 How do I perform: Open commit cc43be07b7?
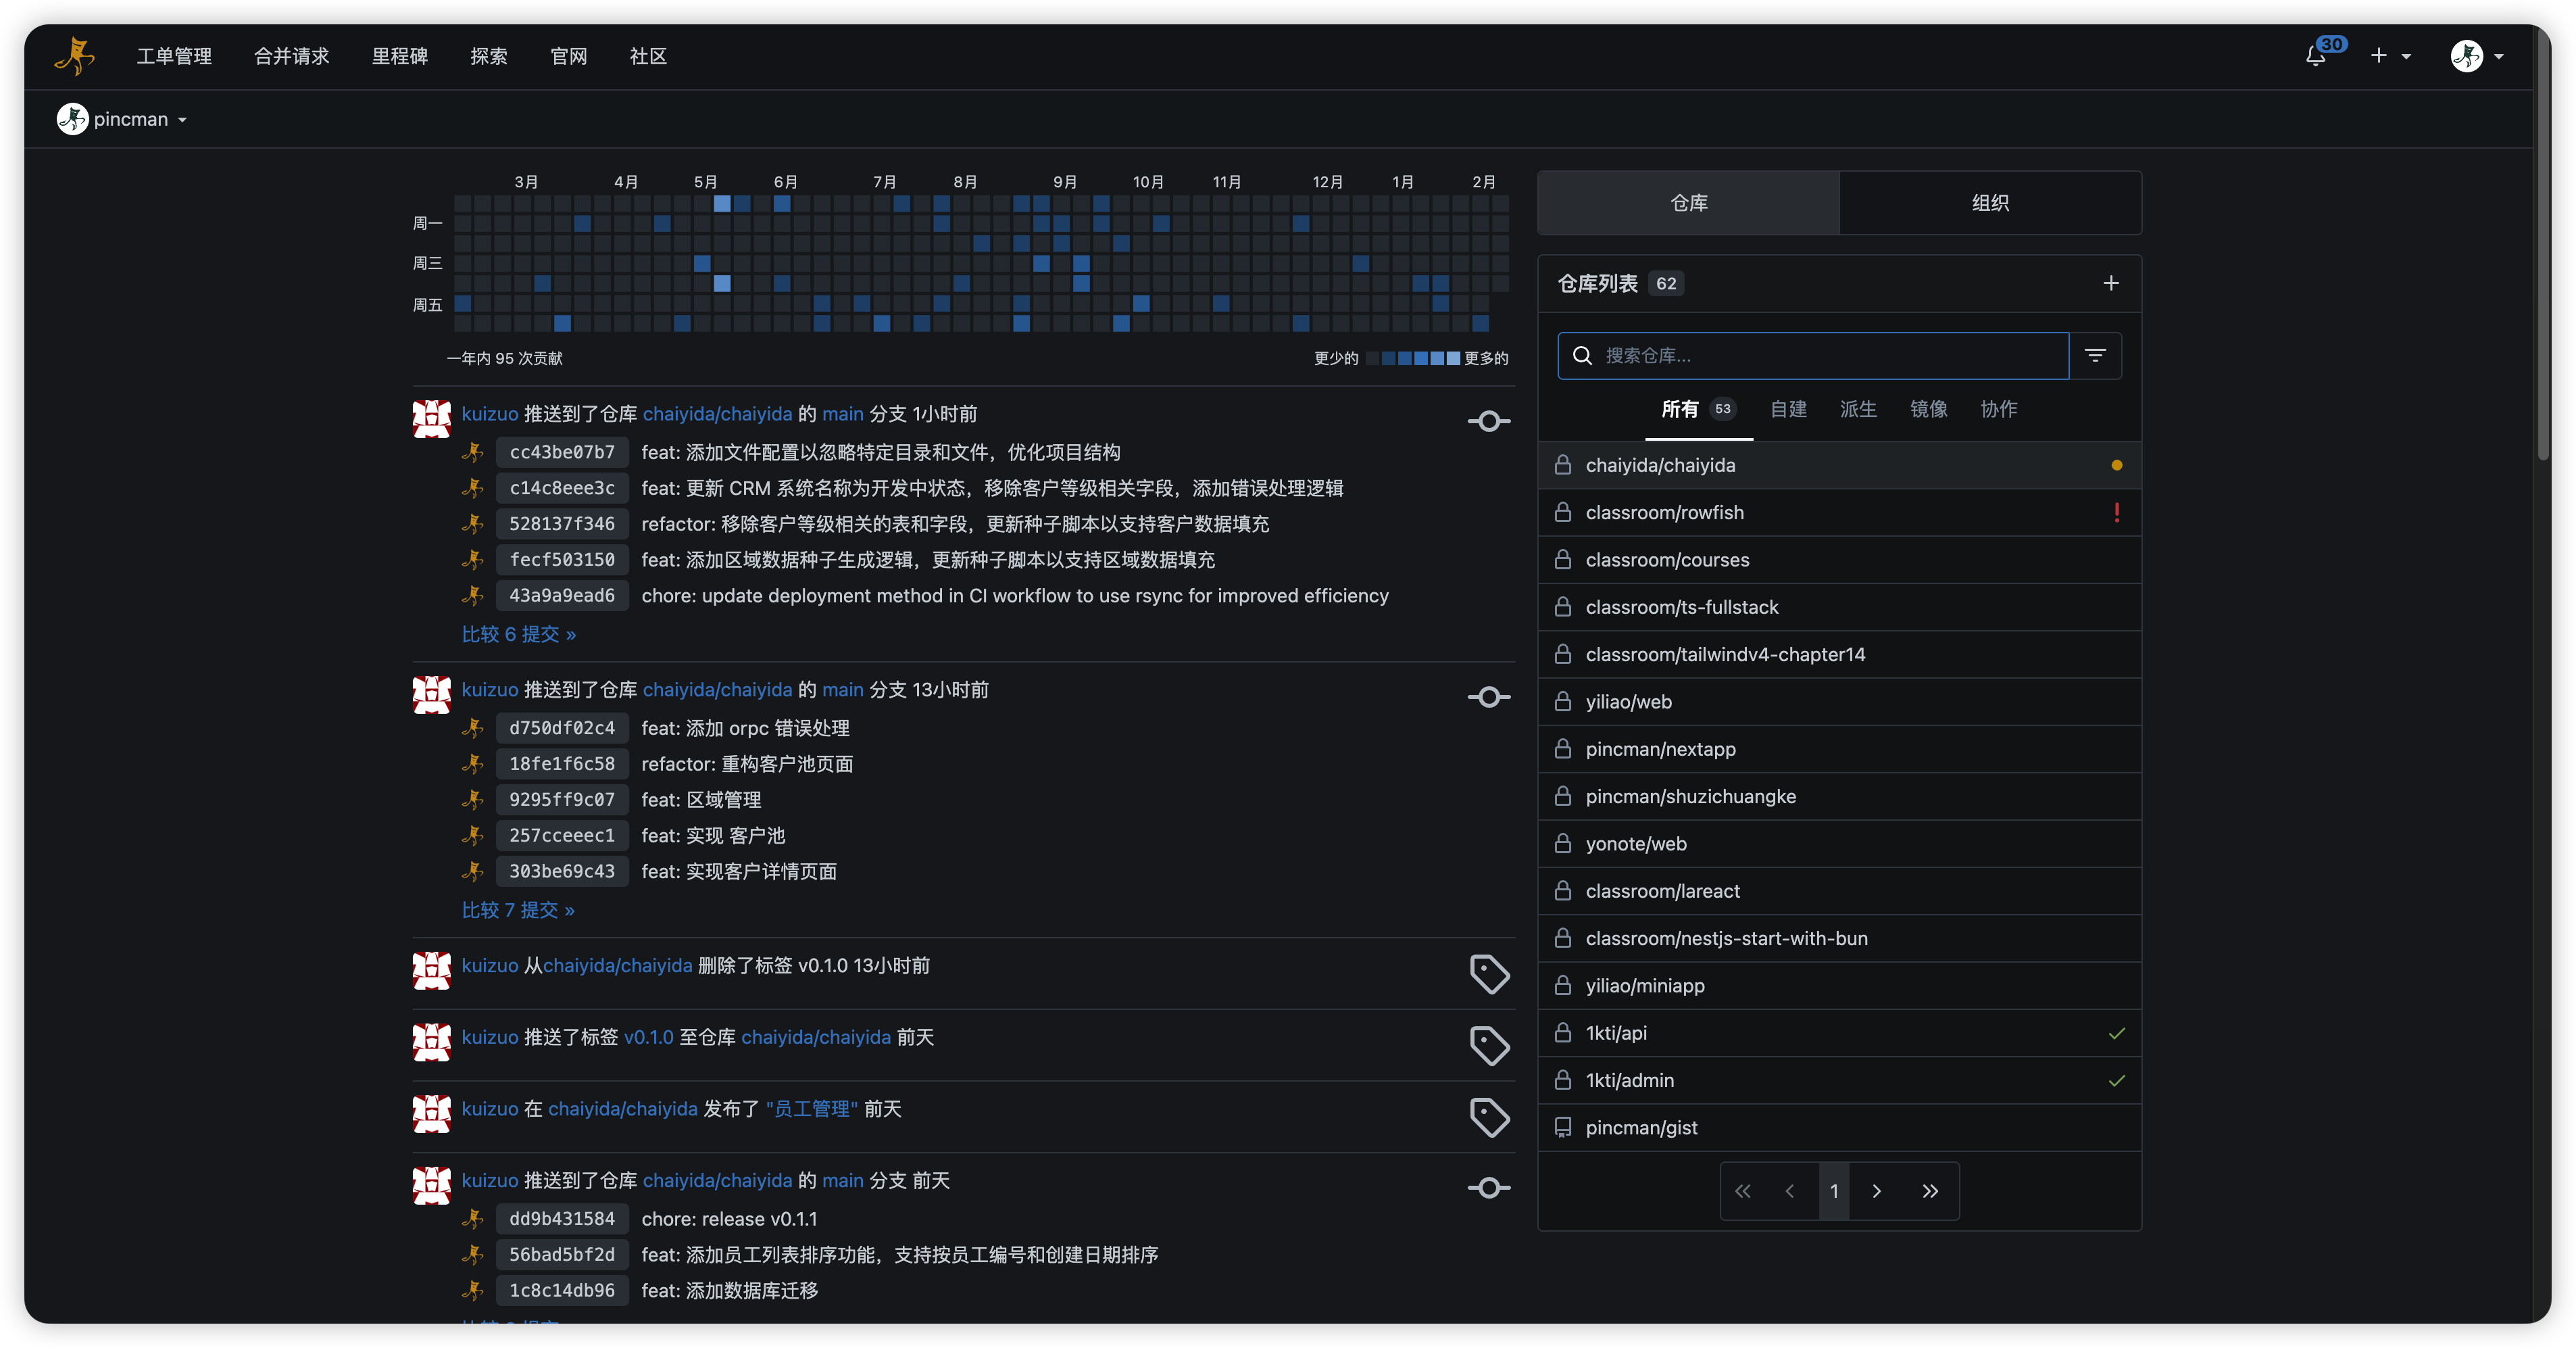tap(562, 452)
